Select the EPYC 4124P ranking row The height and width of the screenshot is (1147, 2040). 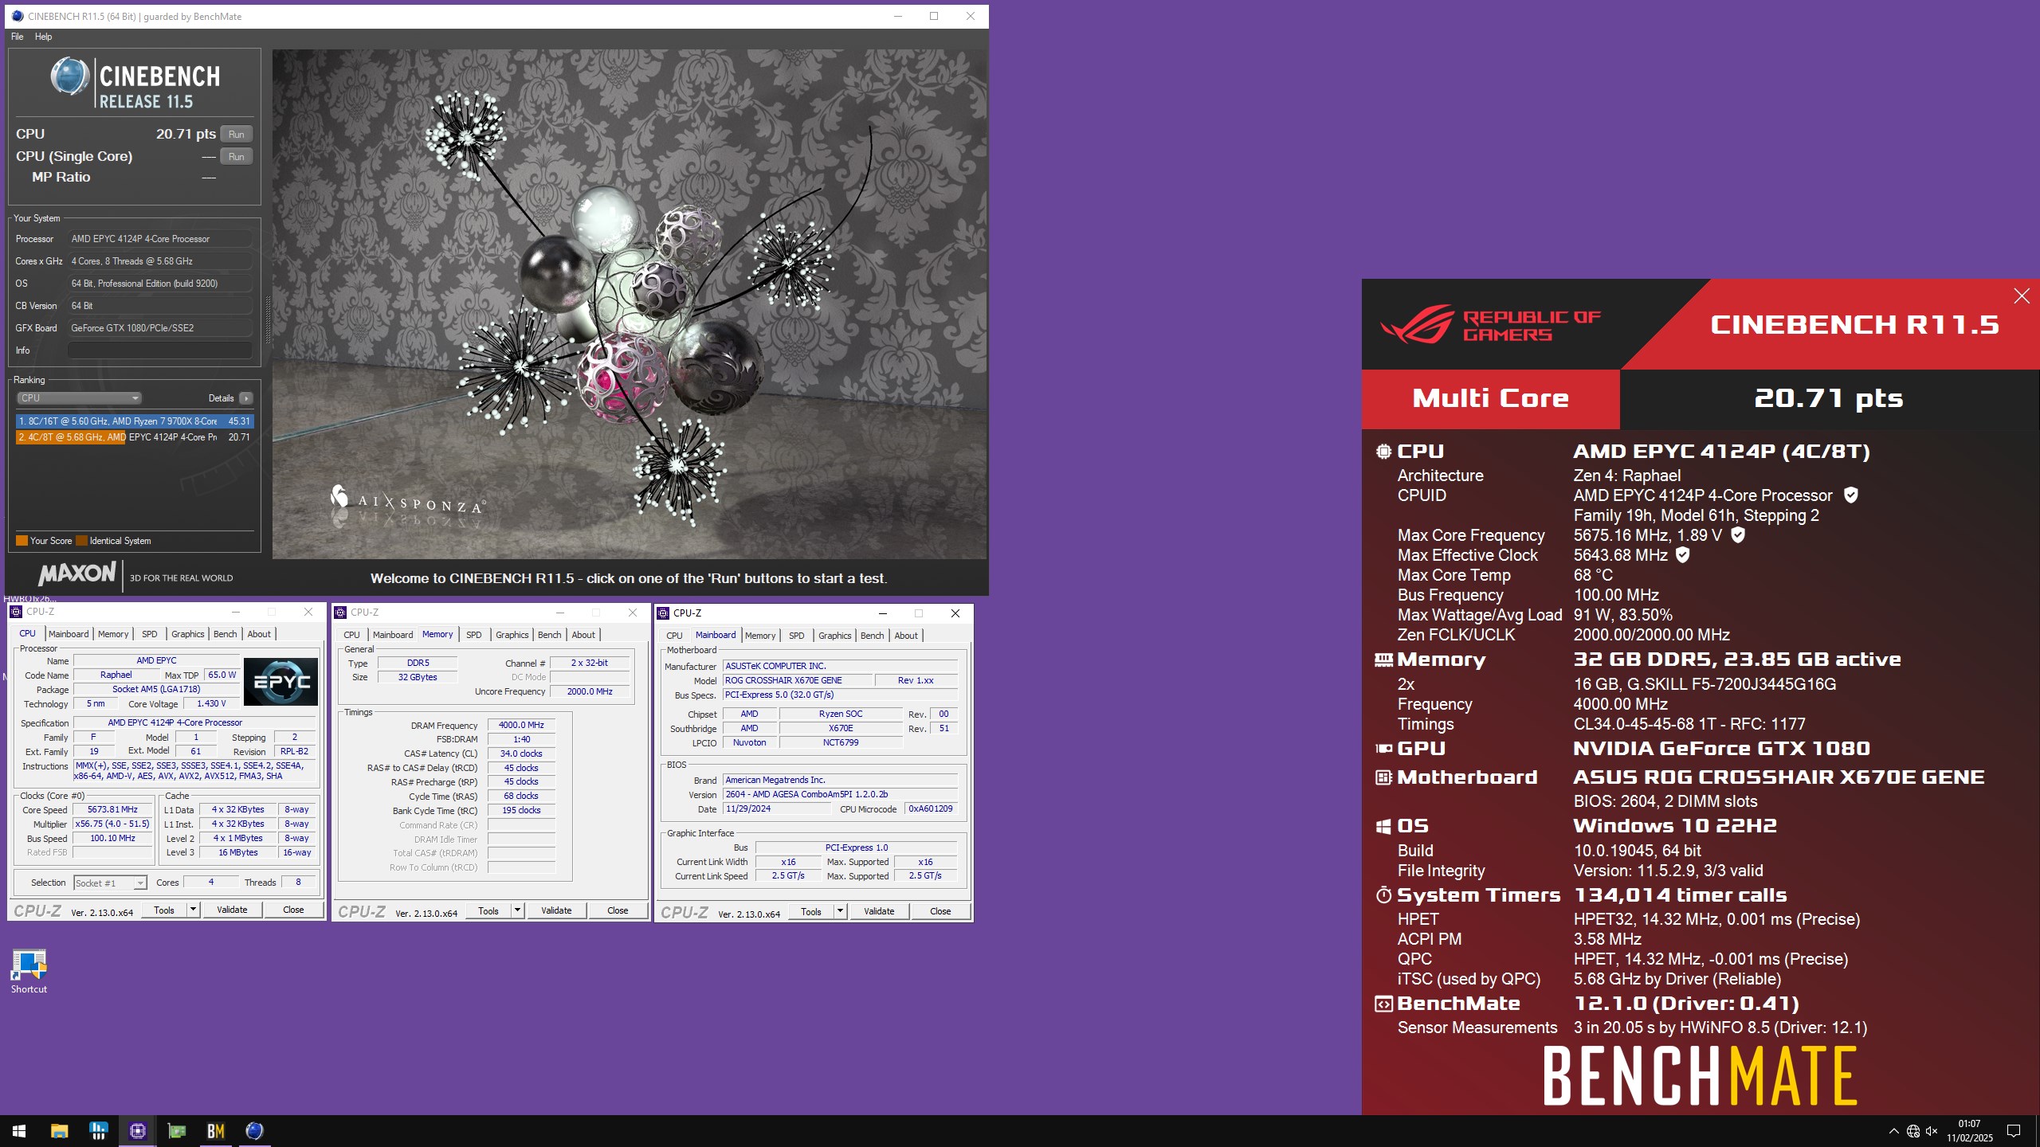coord(135,437)
